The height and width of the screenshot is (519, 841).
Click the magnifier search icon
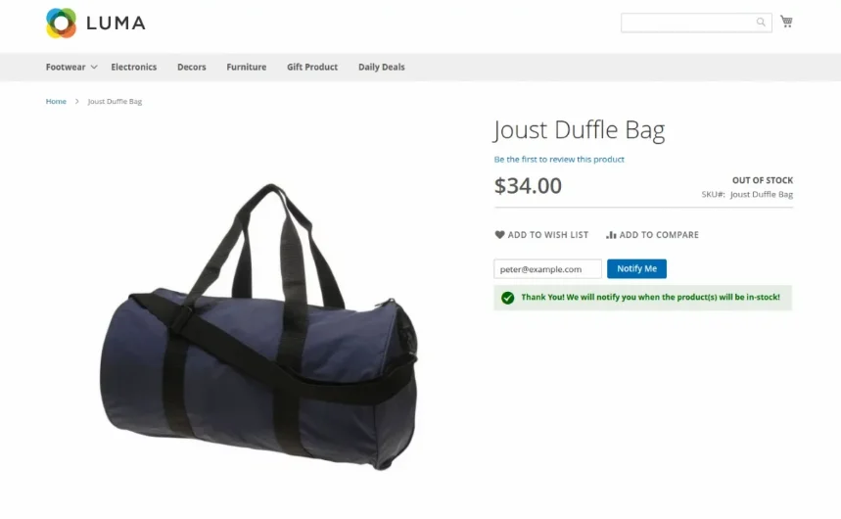[x=761, y=22]
